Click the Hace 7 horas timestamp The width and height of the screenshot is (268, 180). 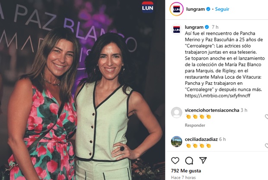coord(183,177)
